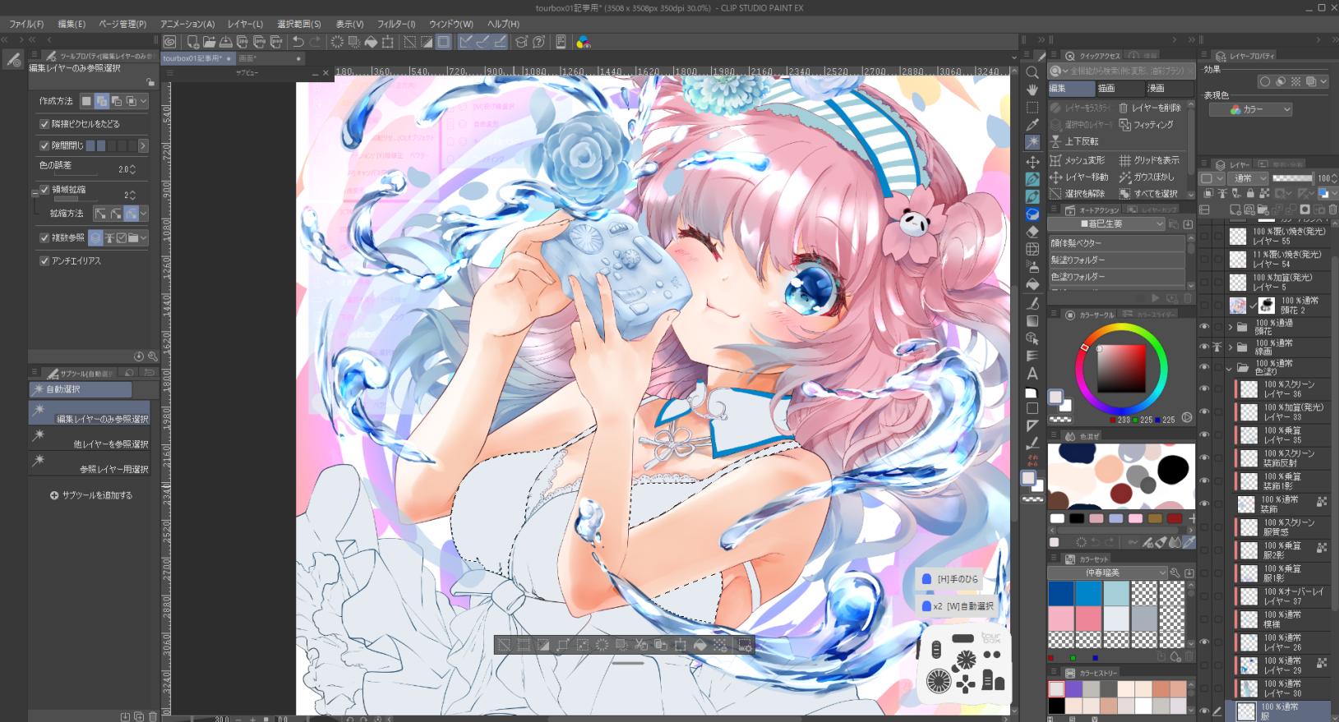
Task: Select the Zoom magnifier tool
Action: coord(1032,72)
